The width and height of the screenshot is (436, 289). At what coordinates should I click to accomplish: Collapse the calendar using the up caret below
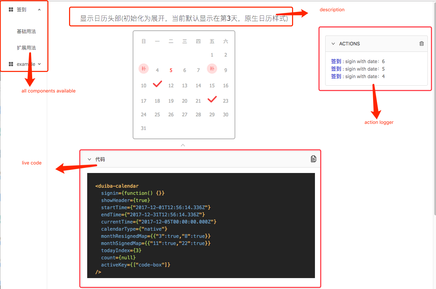183,145
